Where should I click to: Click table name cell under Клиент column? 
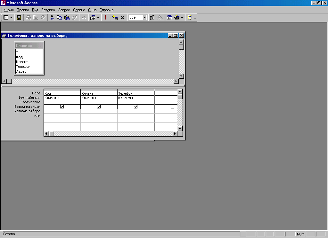point(99,98)
